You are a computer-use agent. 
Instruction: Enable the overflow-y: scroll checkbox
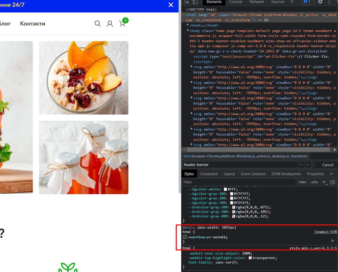(x=185, y=237)
